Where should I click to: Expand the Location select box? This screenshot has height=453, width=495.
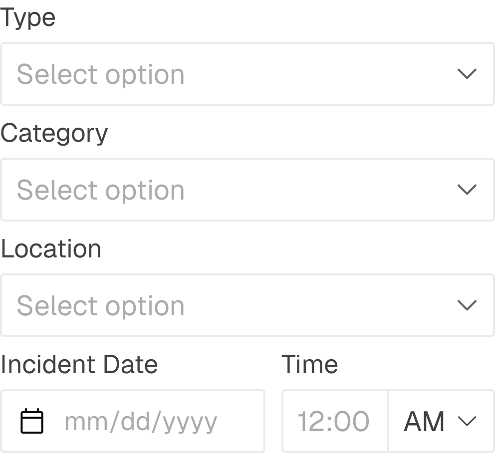click(247, 305)
